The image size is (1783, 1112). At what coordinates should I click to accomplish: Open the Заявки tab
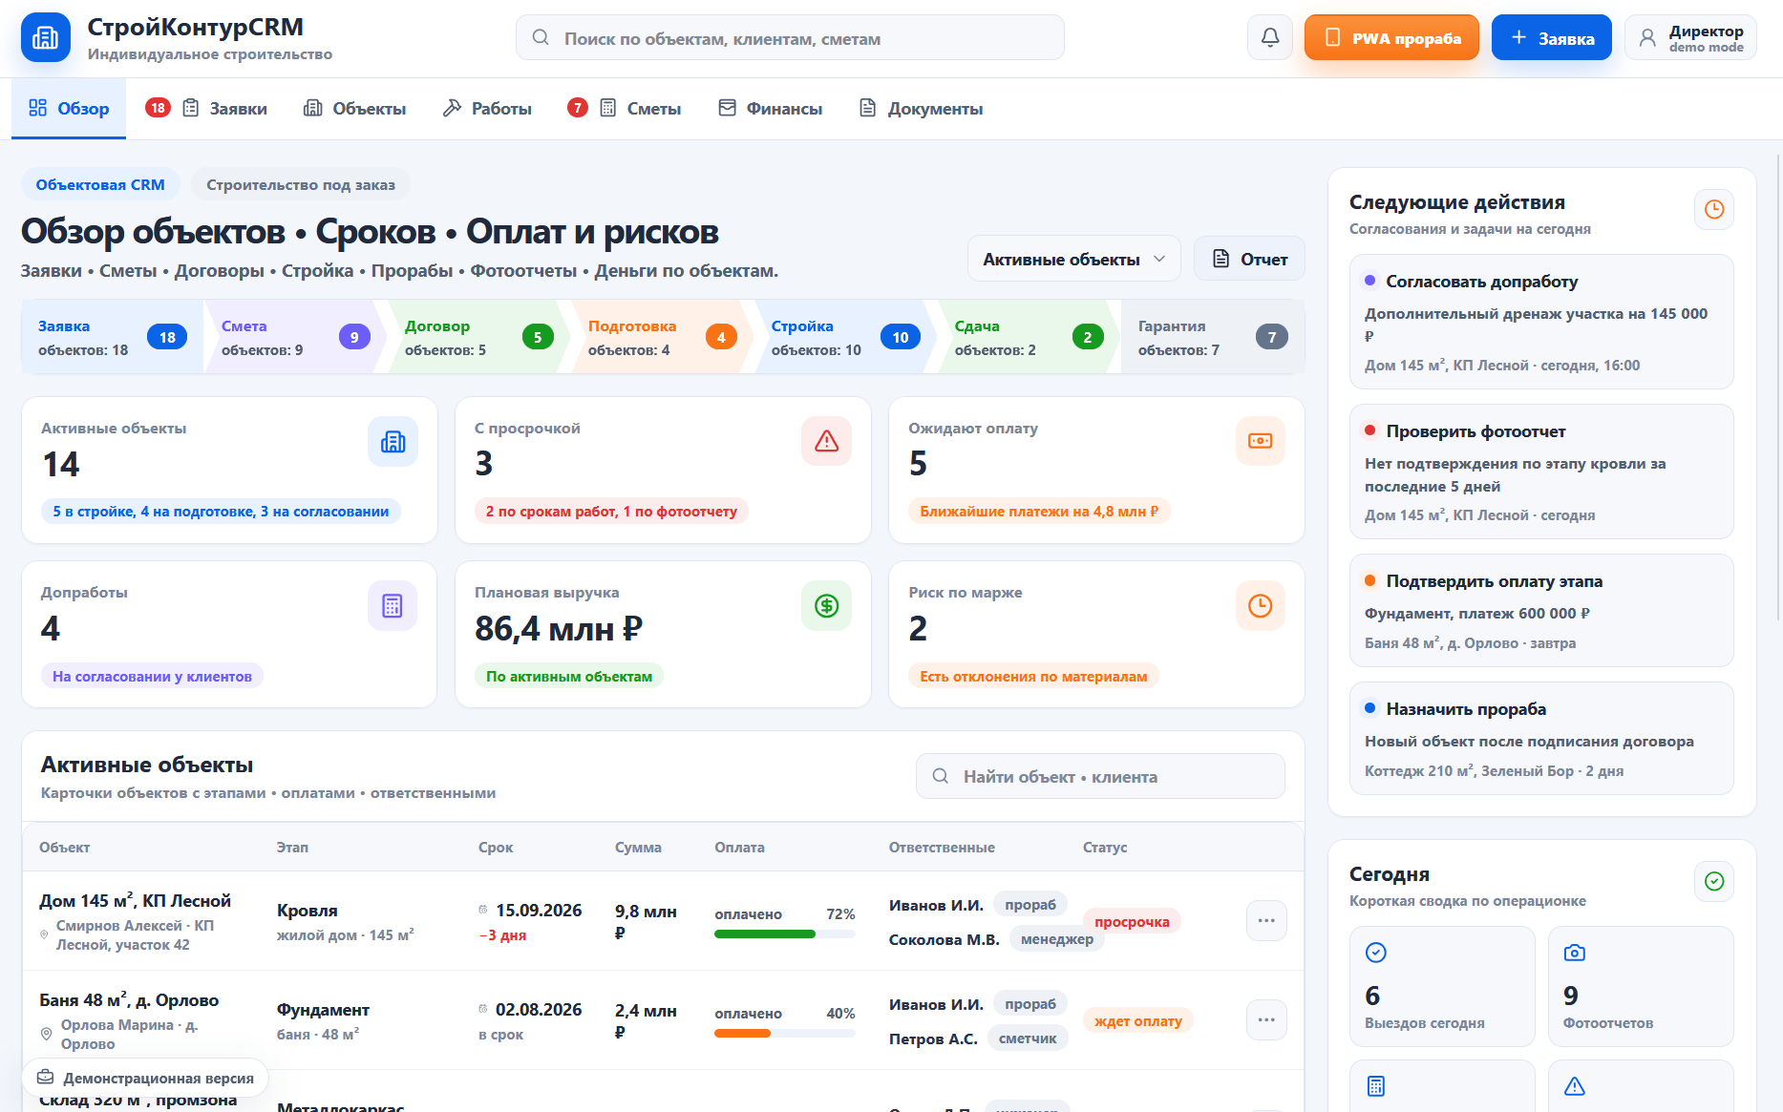point(206,108)
